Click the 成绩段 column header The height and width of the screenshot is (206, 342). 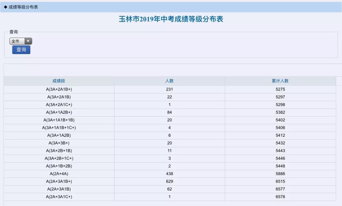[x=59, y=81]
